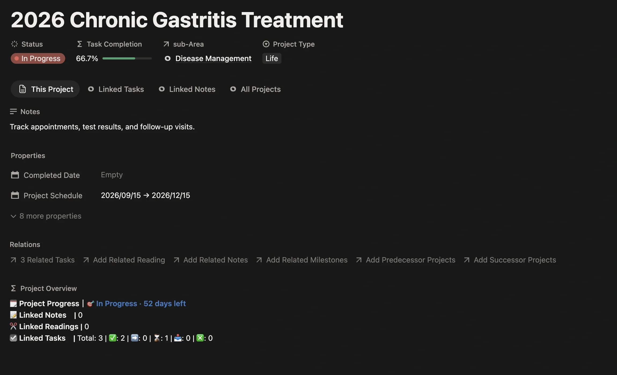617x375 pixels.
Task: Click the arrow icon beside Add Related Reading
Action: point(86,260)
